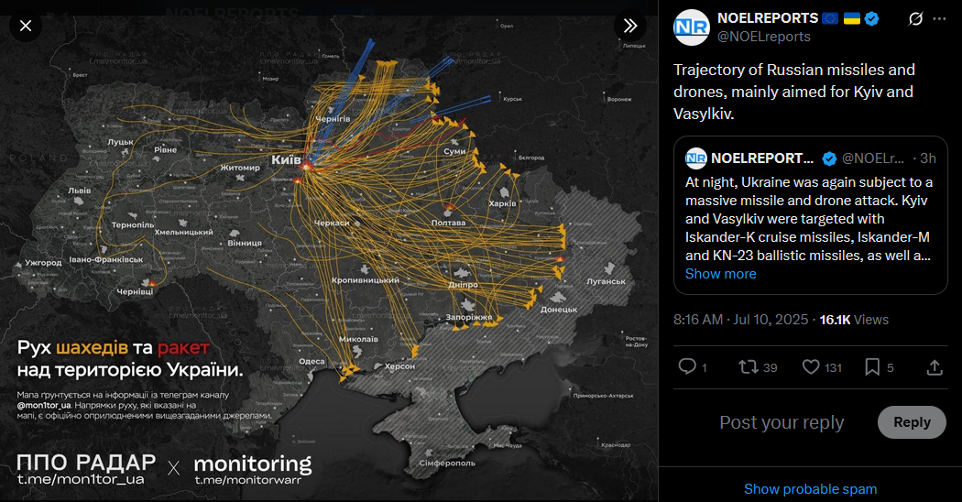Viewport: 962px width, 502px height.
Task: Click the Житомир label on the map
Action: [x=240, y=167]
